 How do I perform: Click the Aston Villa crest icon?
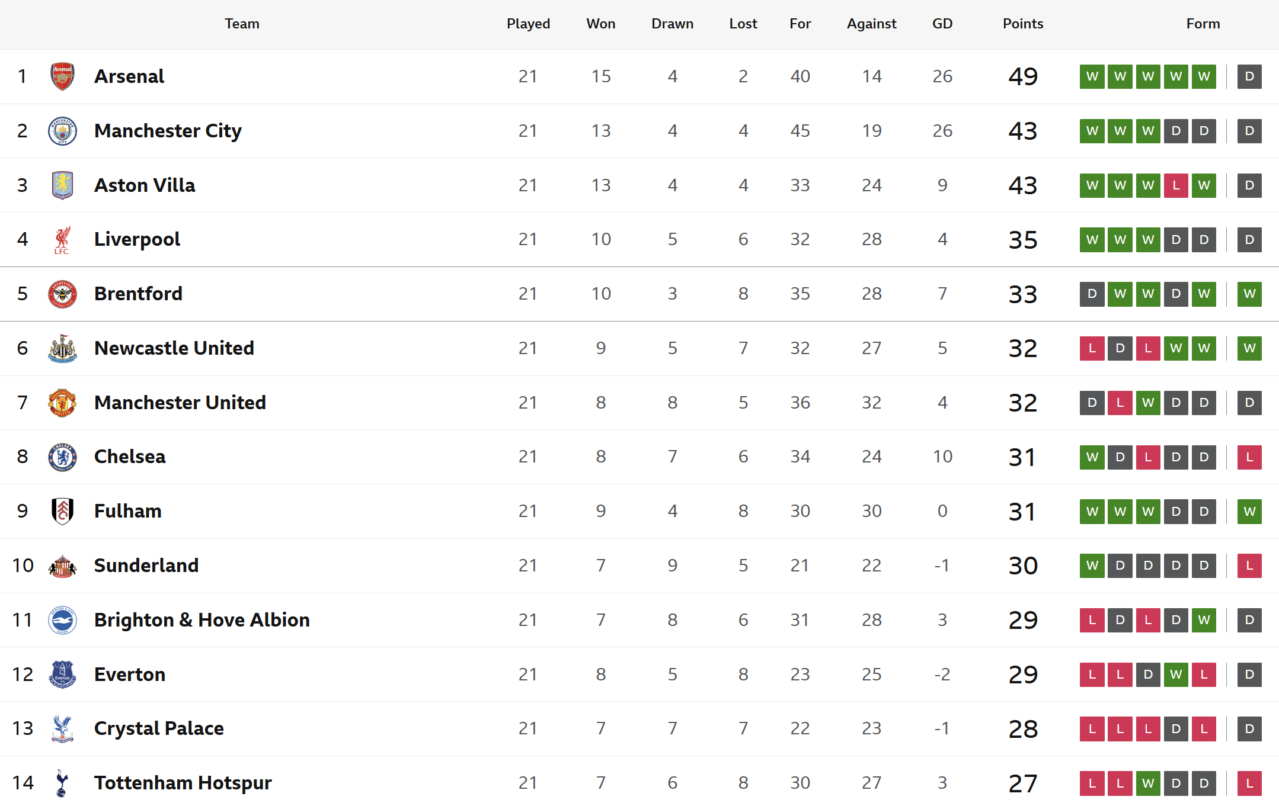pyautogui.click(x=62, y=185)
